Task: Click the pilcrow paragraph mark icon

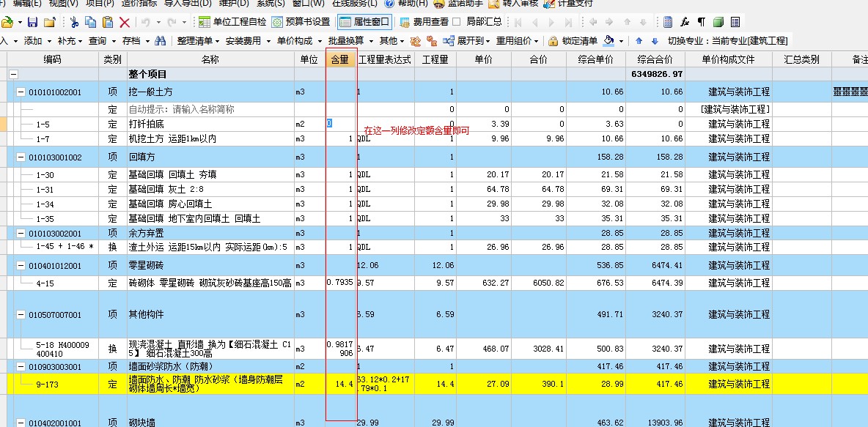Action: pyautogui.click(x=702, y=22)
